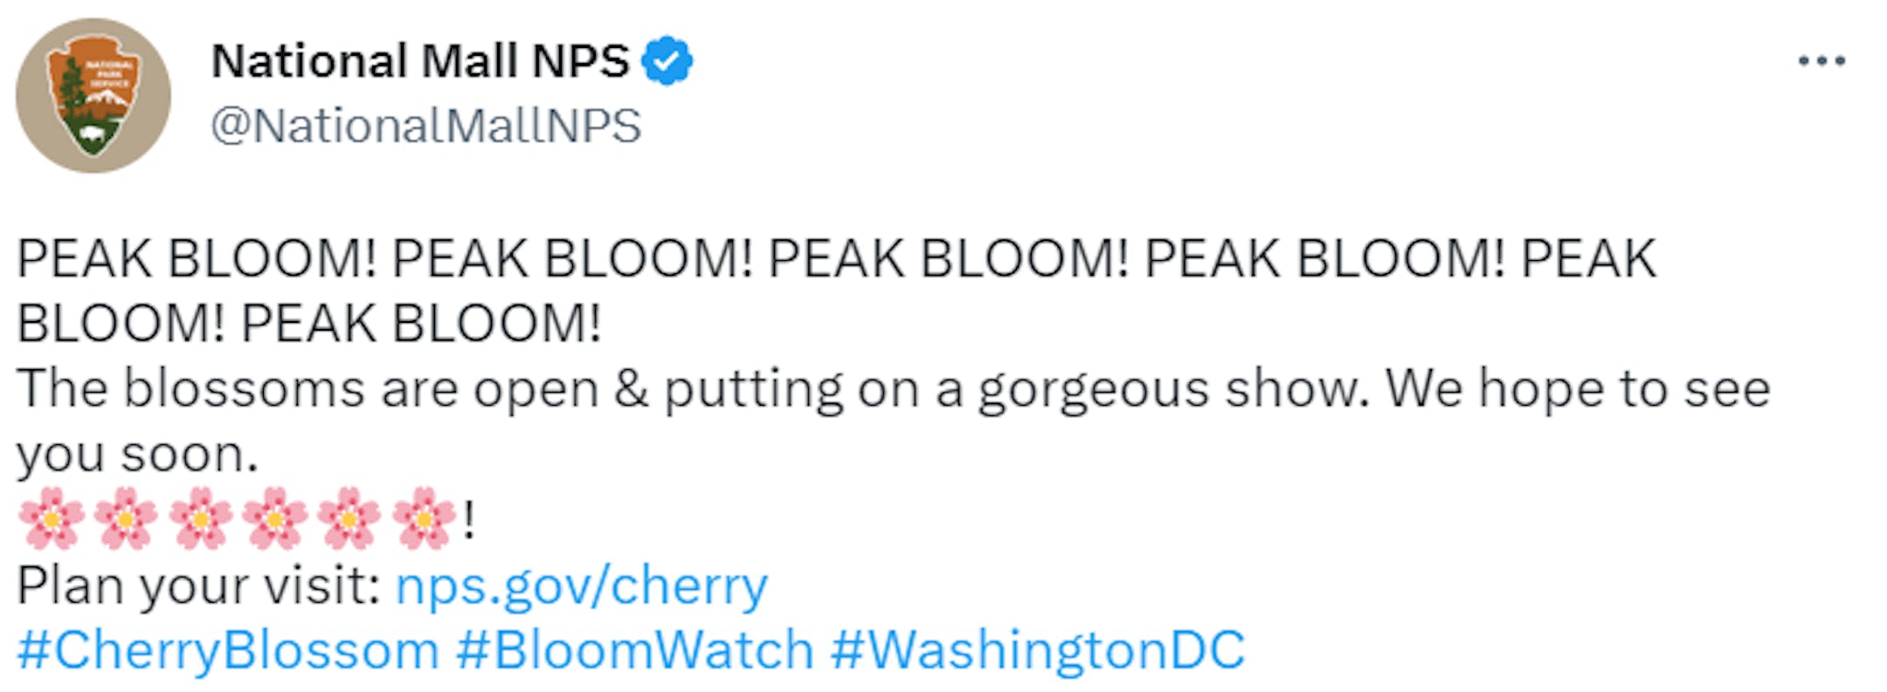Click the 'you soon.' text line

(x=137, y=456)
